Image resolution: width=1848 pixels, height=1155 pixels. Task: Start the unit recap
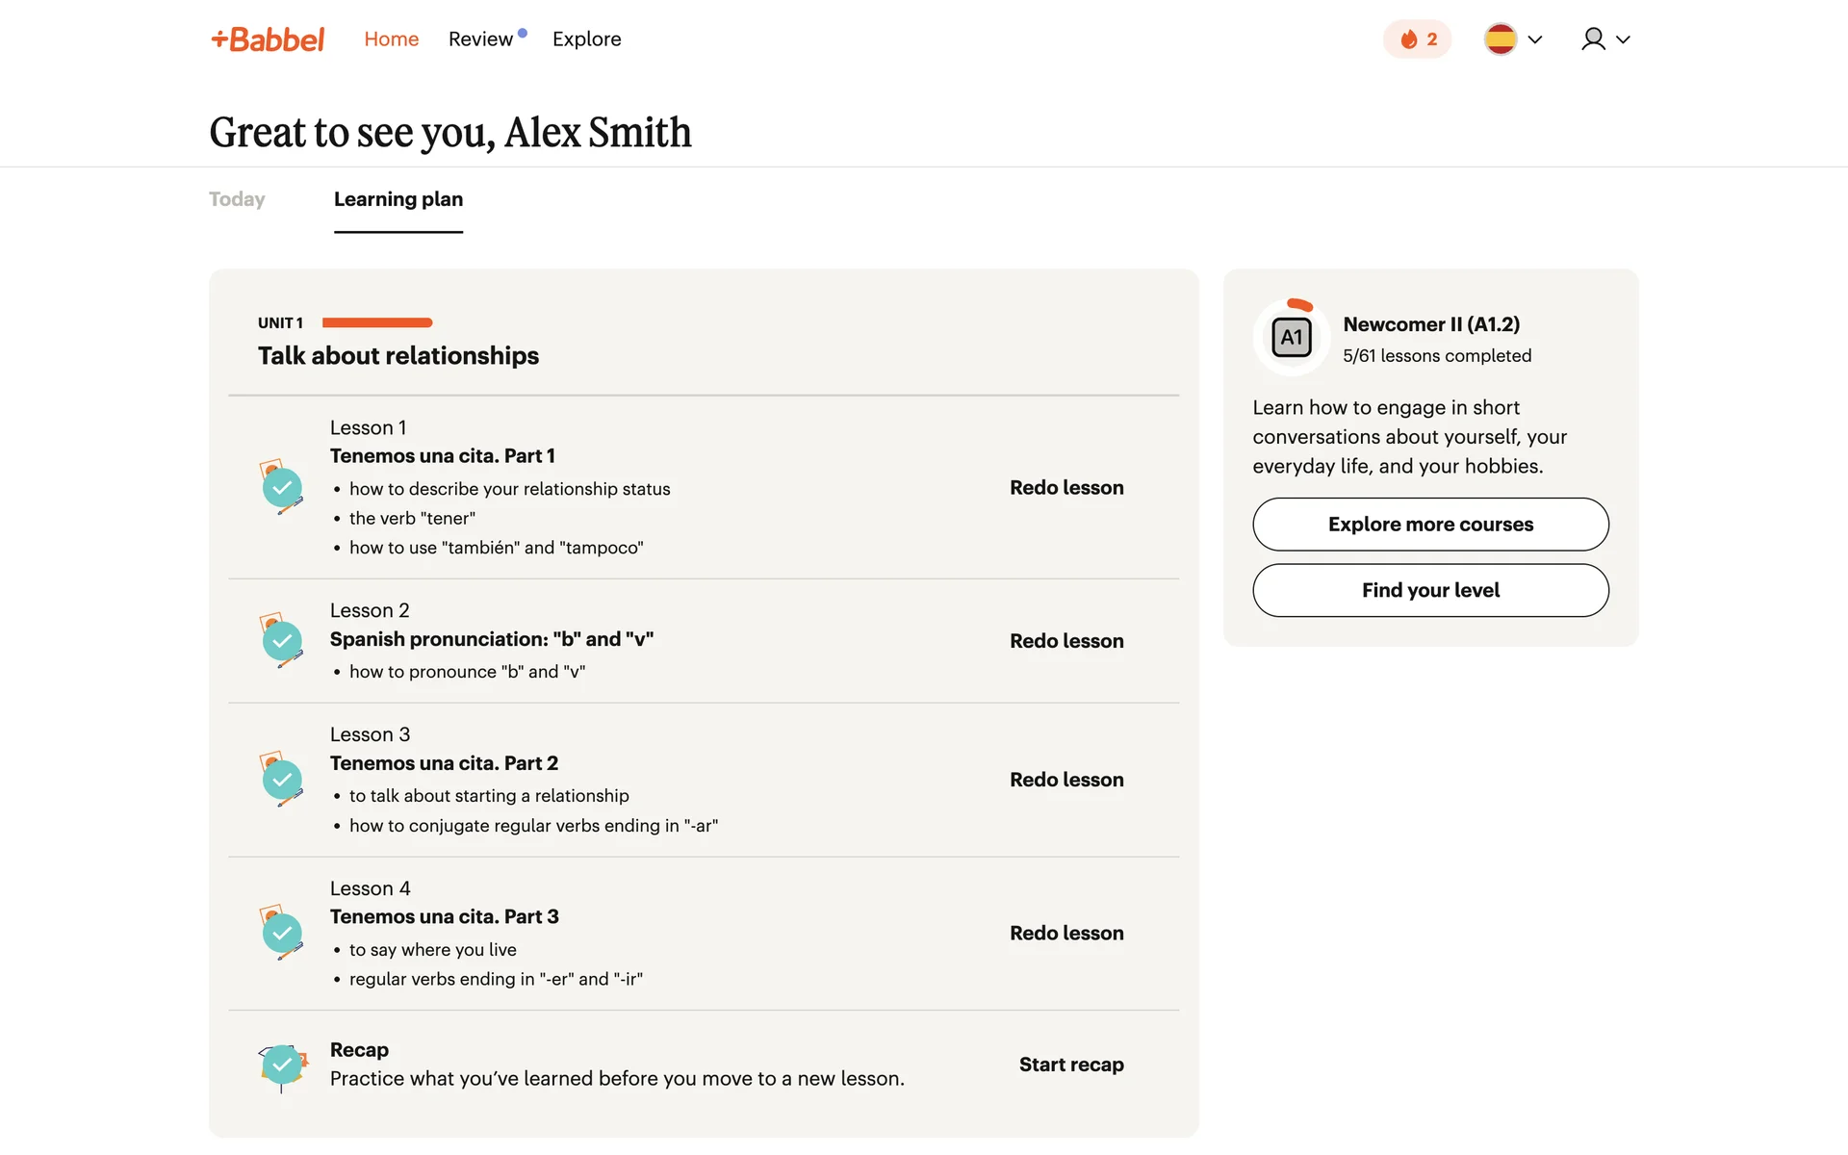point(1070,1065)
